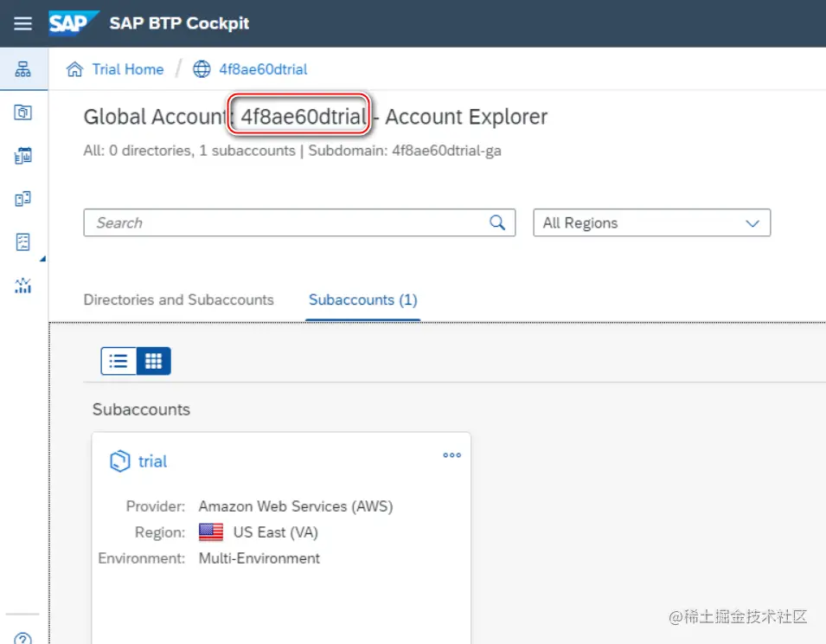Image resolution: width=826 pixels, height=644 pixels.
Task: Switch to grid tile view layout
Action: 154,361
